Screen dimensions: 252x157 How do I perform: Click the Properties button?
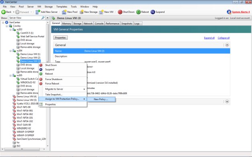click(61, 38)
